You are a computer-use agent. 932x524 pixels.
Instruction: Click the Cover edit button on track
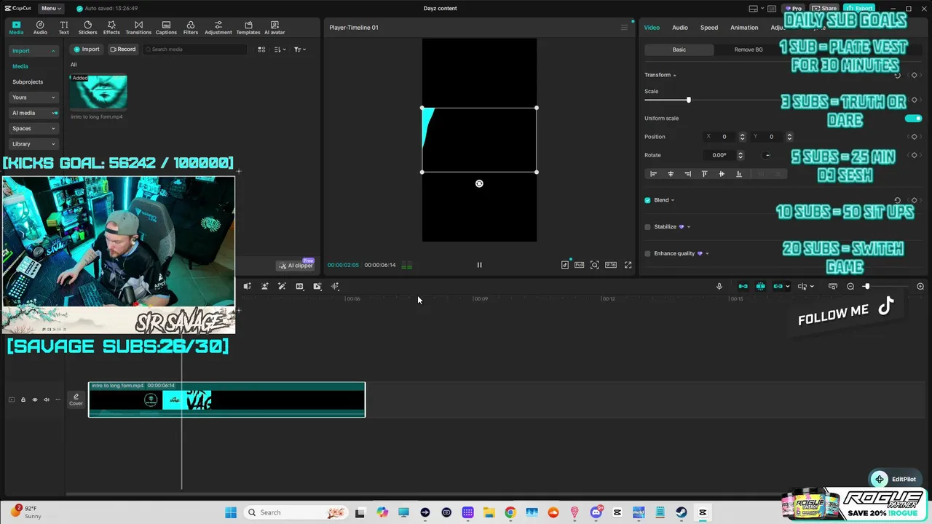[x=76, y=400]
